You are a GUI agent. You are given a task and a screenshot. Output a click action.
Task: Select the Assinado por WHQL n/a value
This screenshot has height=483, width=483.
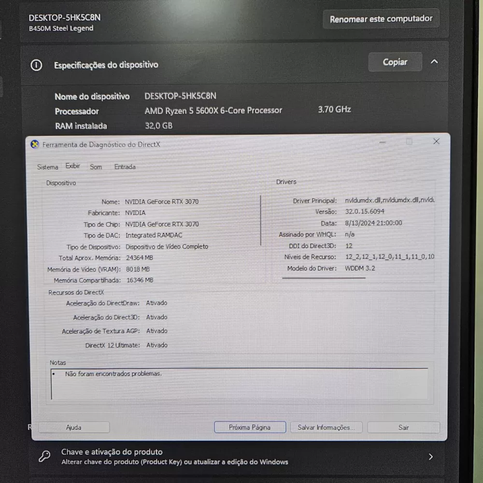(x=350, y=234)
